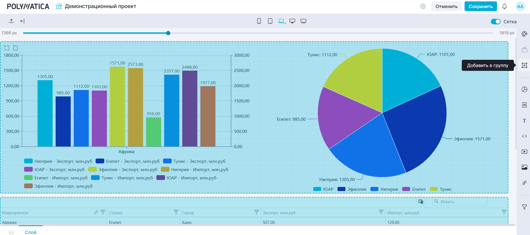This screenshot has width=530, height=235.
Task: Insert a video widget
Action: [524, 152]
